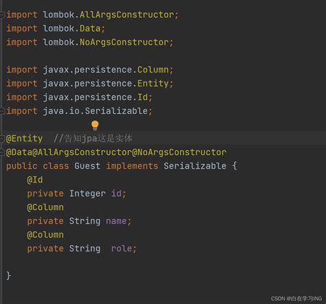Click the closing brace of Guest class
The height and width of the screenshot is (304, 326).
8,276
